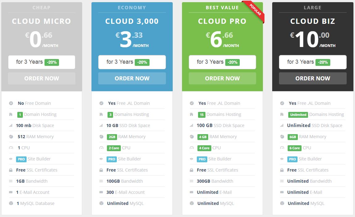Click the CLOUD BIZ plan title
Image resolution: width=355 pixels, height=217 pixels.
(x=312, y=21)
